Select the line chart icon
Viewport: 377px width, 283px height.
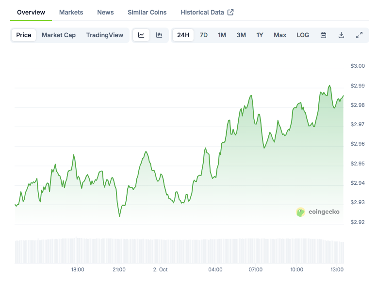coord(141,35)
